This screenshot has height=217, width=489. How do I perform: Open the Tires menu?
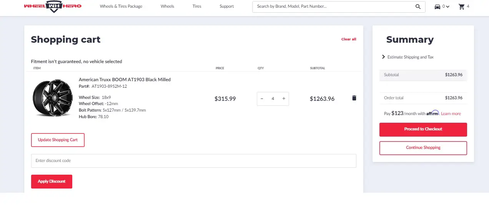pos(197,7)
